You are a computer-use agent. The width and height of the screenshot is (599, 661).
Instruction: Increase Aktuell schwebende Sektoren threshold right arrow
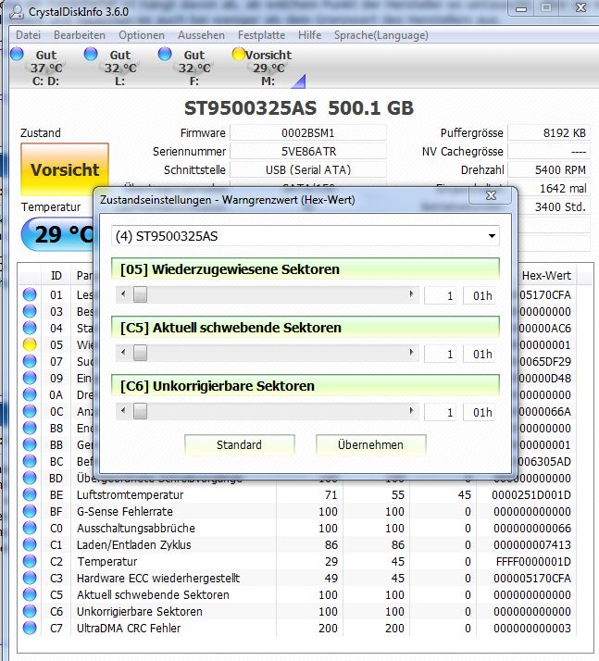(x=411, y=353)
